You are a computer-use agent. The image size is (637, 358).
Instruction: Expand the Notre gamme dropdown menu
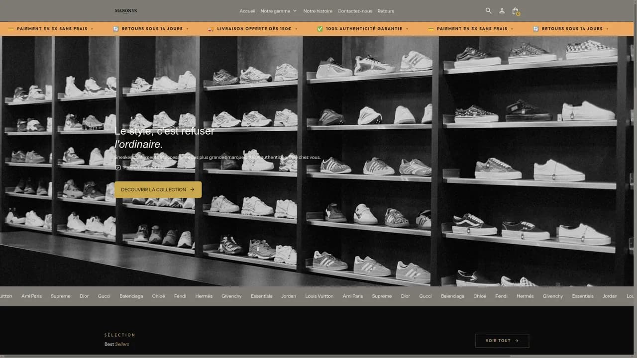click(278, 11)
